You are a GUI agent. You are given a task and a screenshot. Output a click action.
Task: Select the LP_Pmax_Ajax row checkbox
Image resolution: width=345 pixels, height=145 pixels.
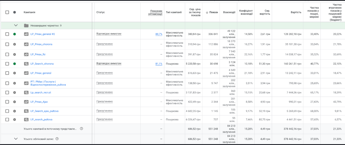(7, 102)
